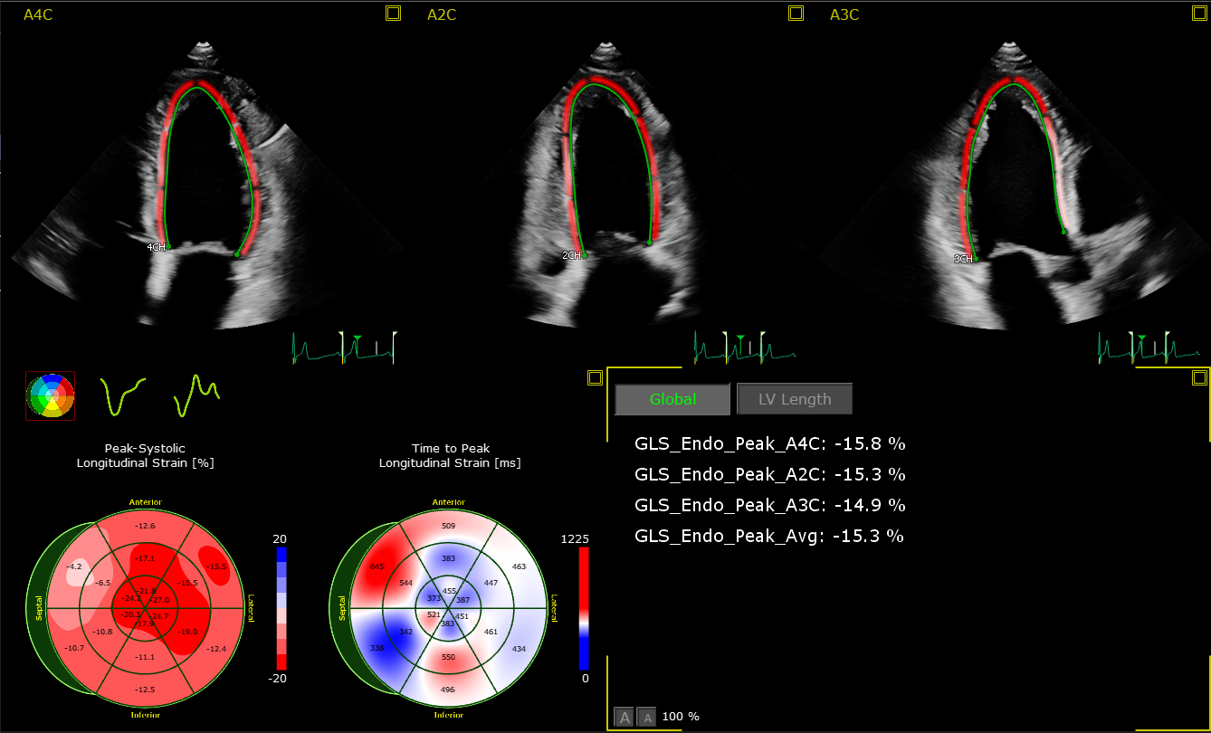Click the 4CH label on the apical image
This screenshot has height=733, width=1211.
point(156,244)
